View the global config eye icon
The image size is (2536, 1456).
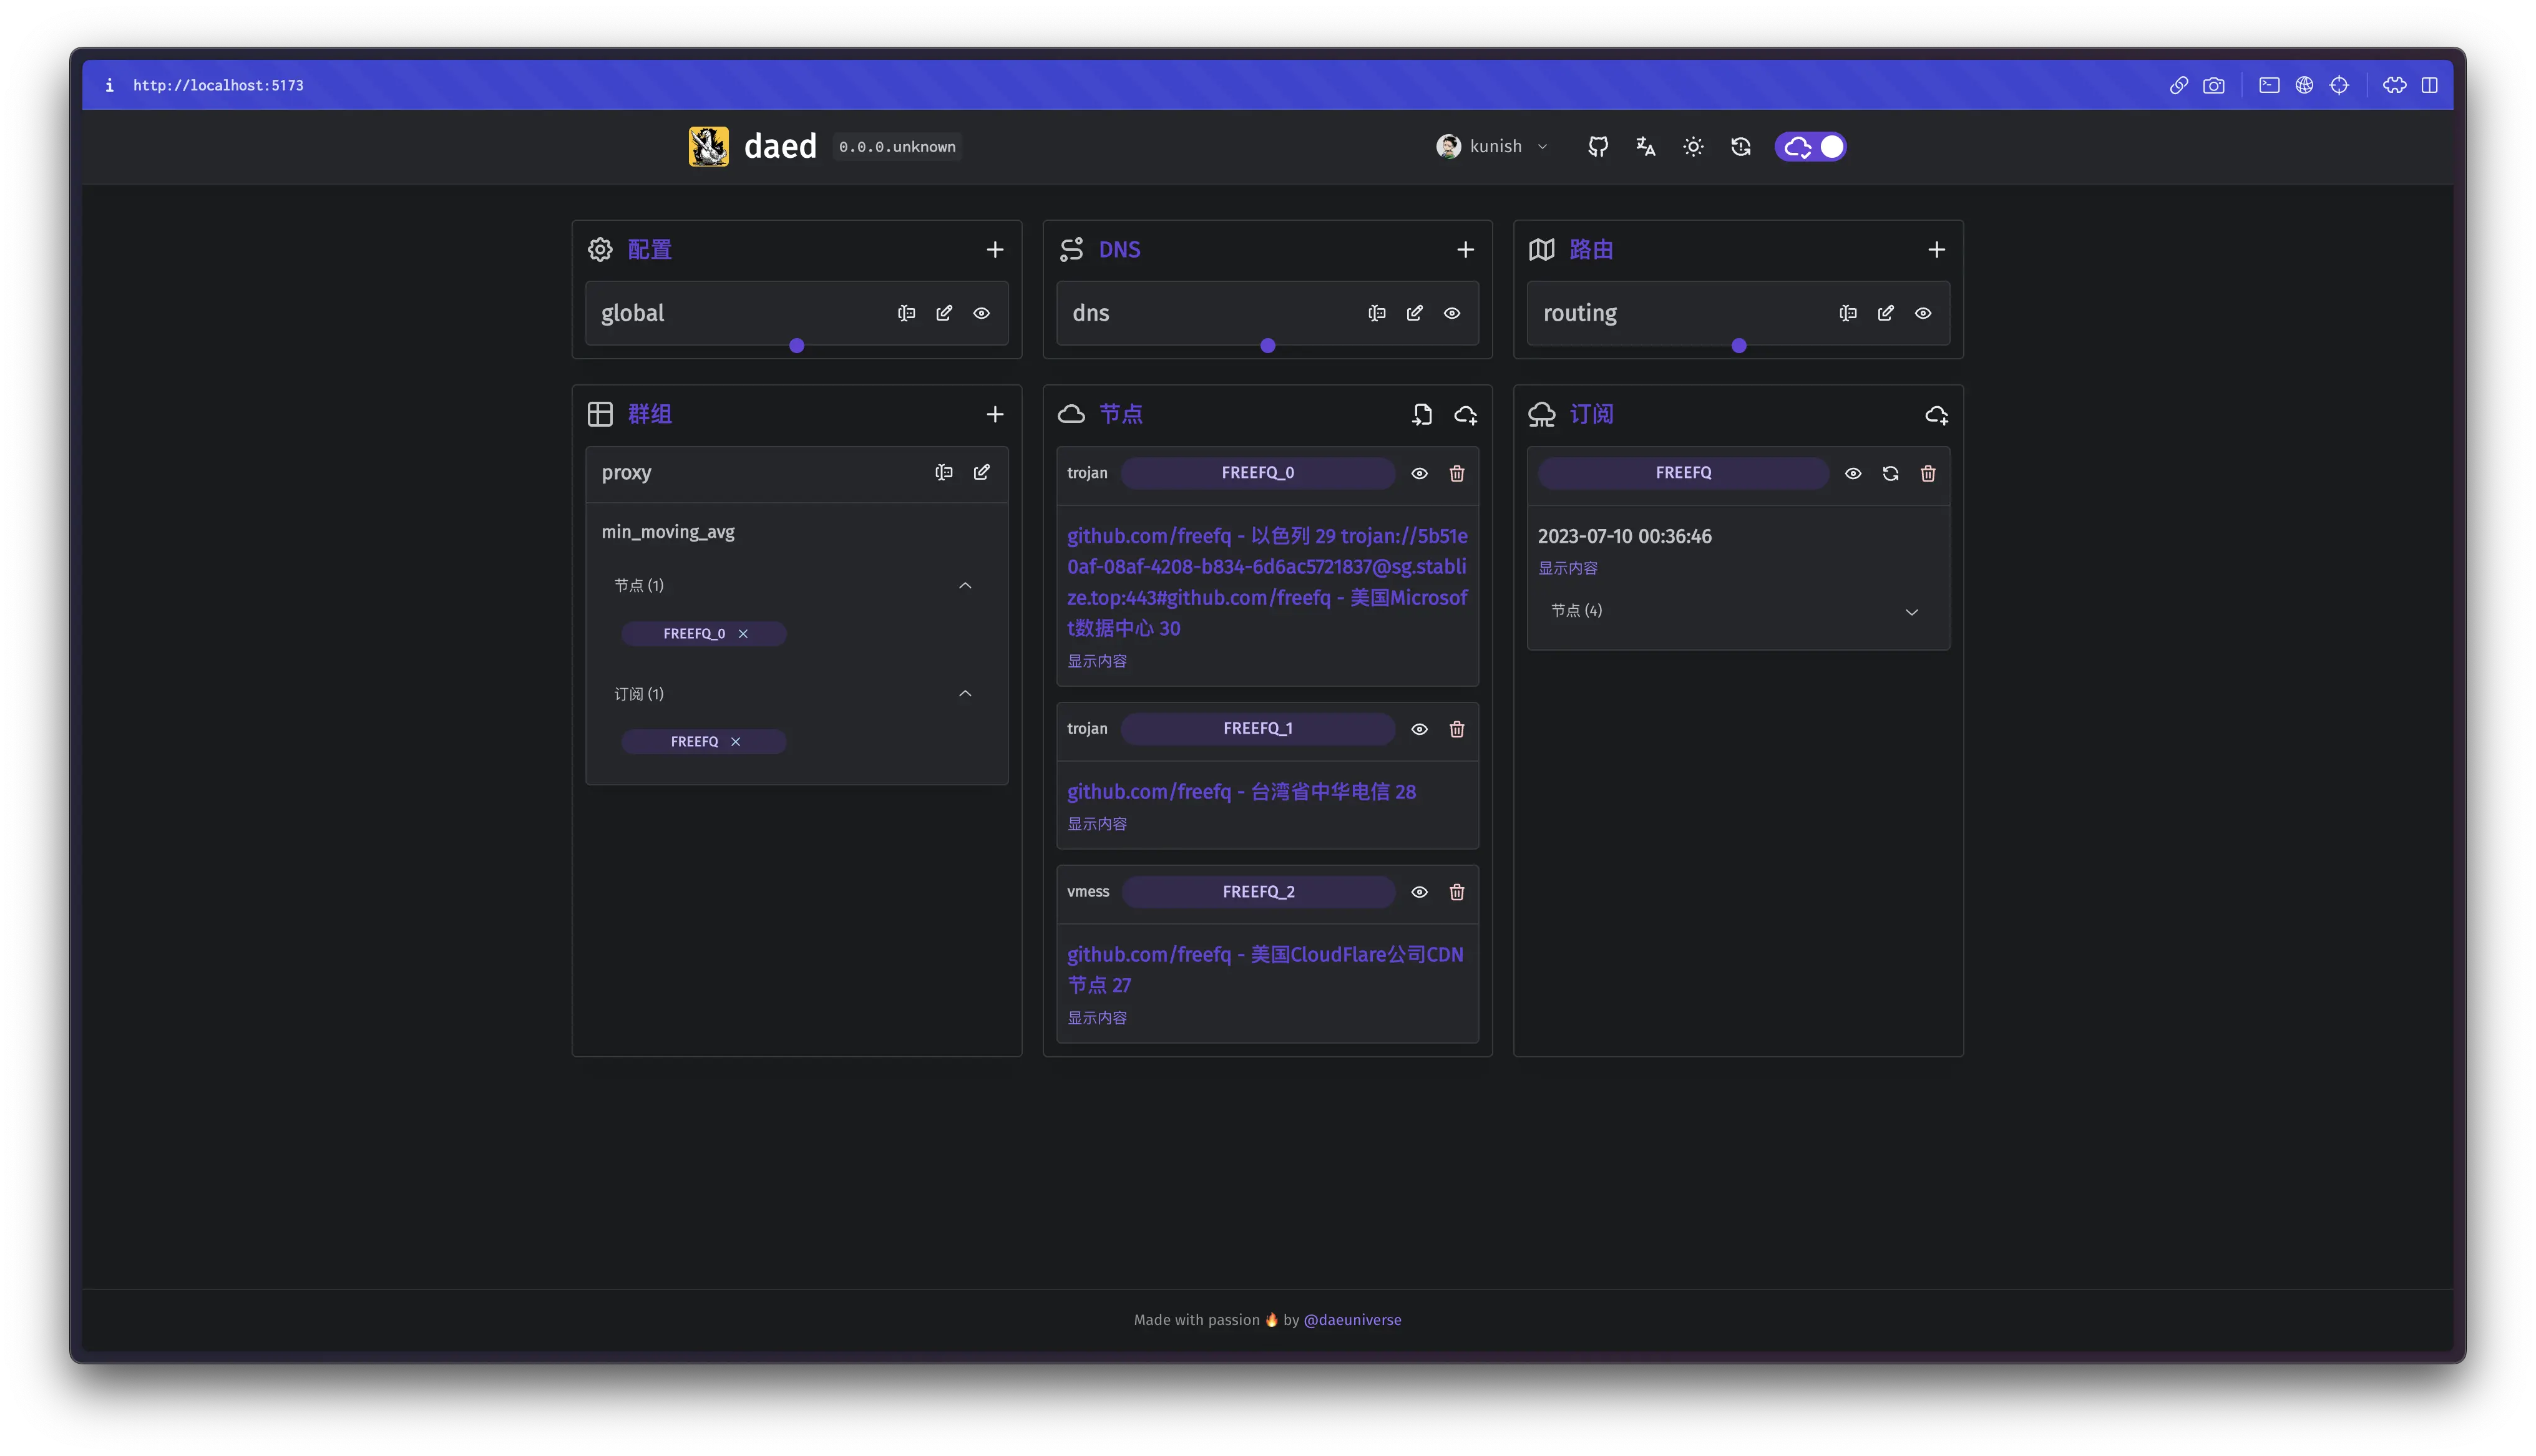pos(981,313)
